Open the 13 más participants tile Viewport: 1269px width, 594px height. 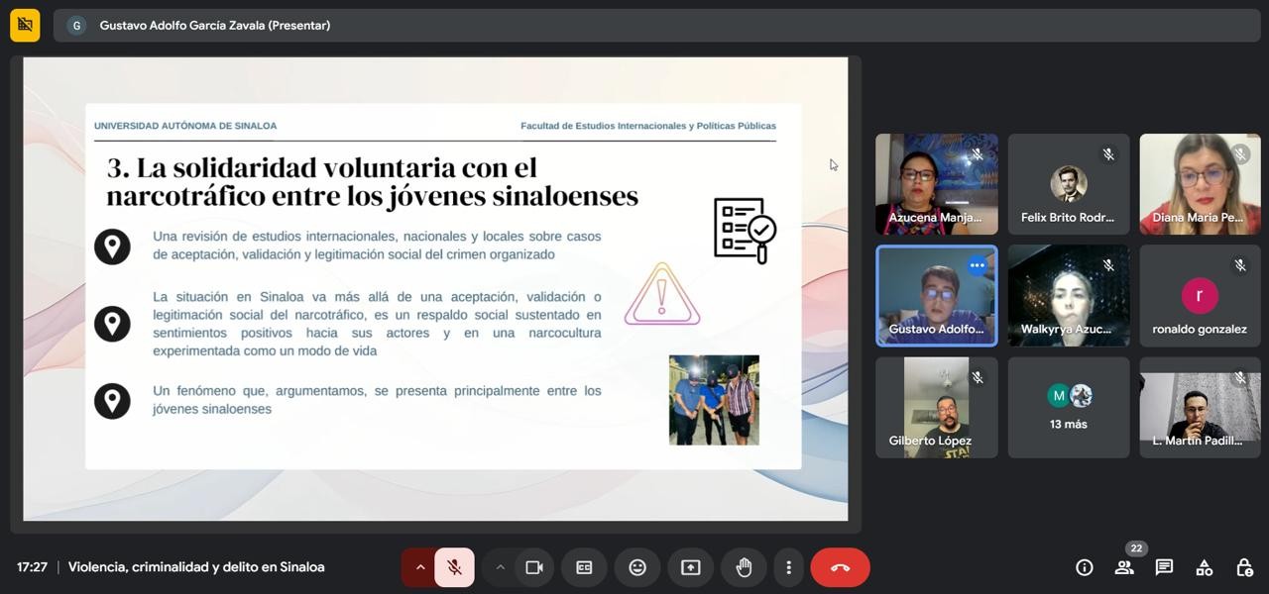1068,408
